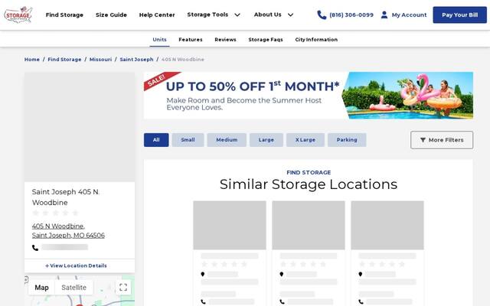Open the About Us menu
The image size is (490, 306).
point(268,15)
